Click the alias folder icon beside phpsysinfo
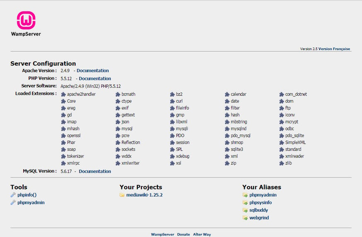This screenshot has width=362, height=237. pos(245,203)
